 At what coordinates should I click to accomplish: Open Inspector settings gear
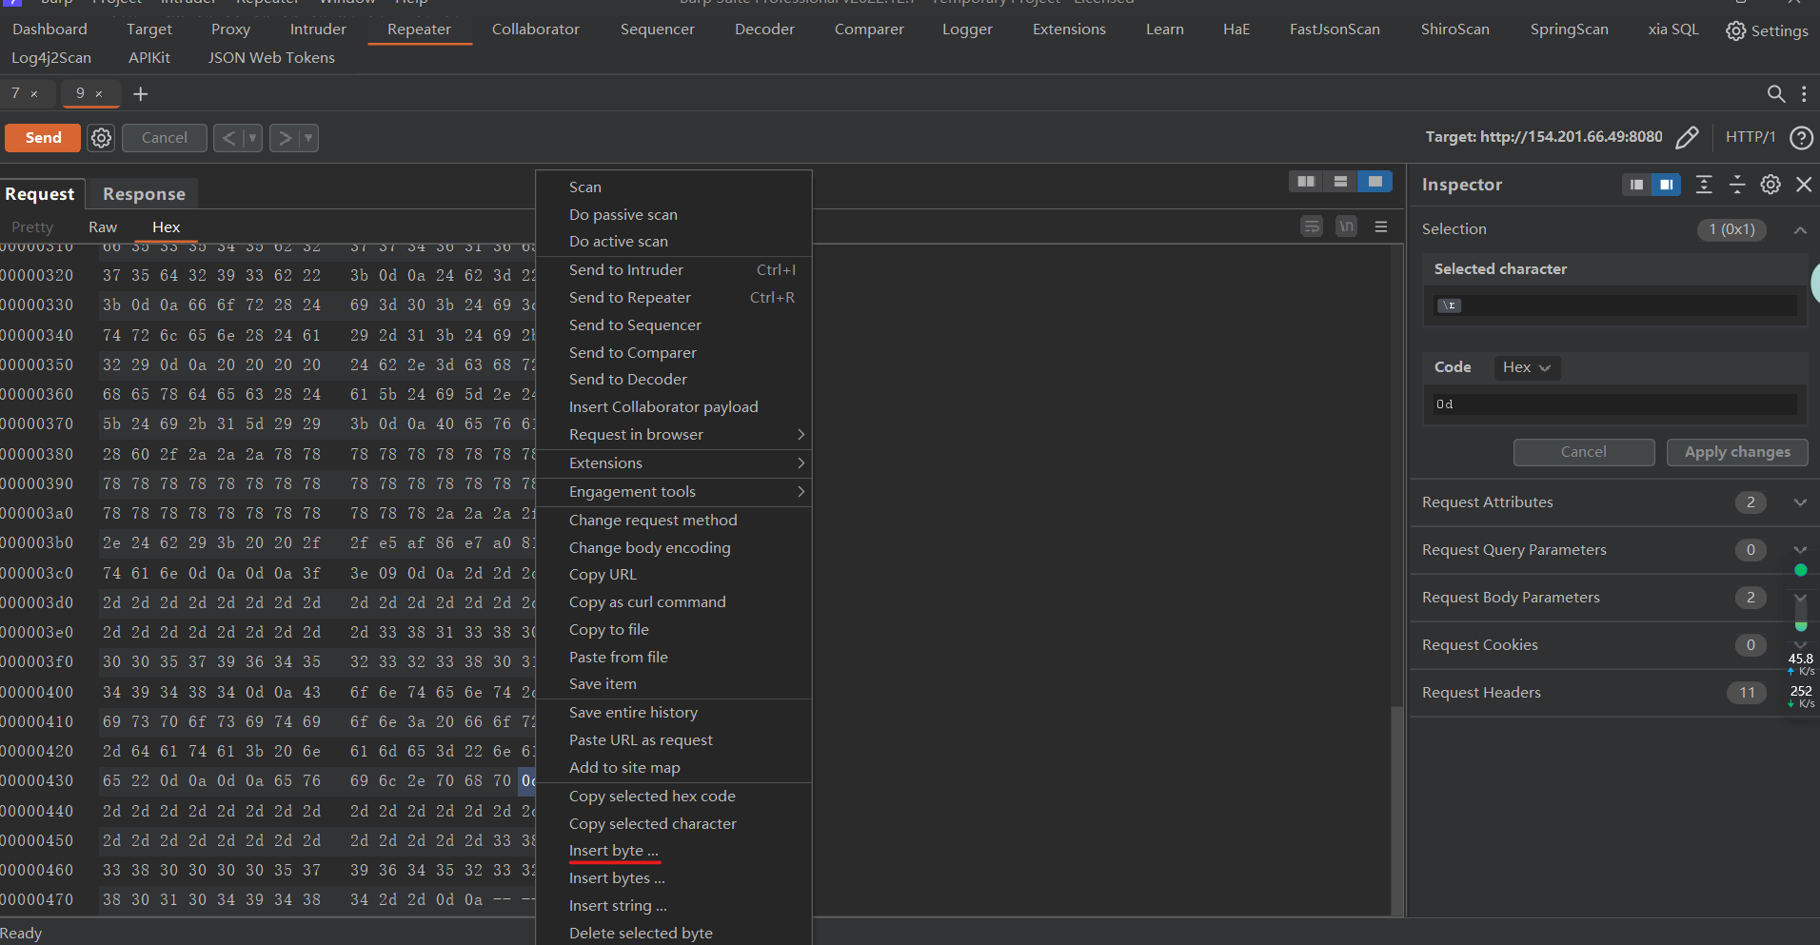click(1771, 185)
